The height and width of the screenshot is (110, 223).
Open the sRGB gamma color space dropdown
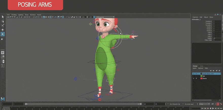105,17
